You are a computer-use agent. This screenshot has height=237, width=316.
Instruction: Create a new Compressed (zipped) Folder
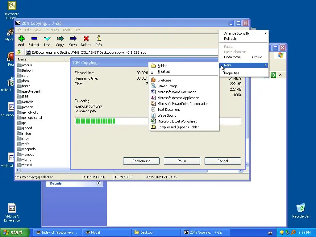coord(184,127)
